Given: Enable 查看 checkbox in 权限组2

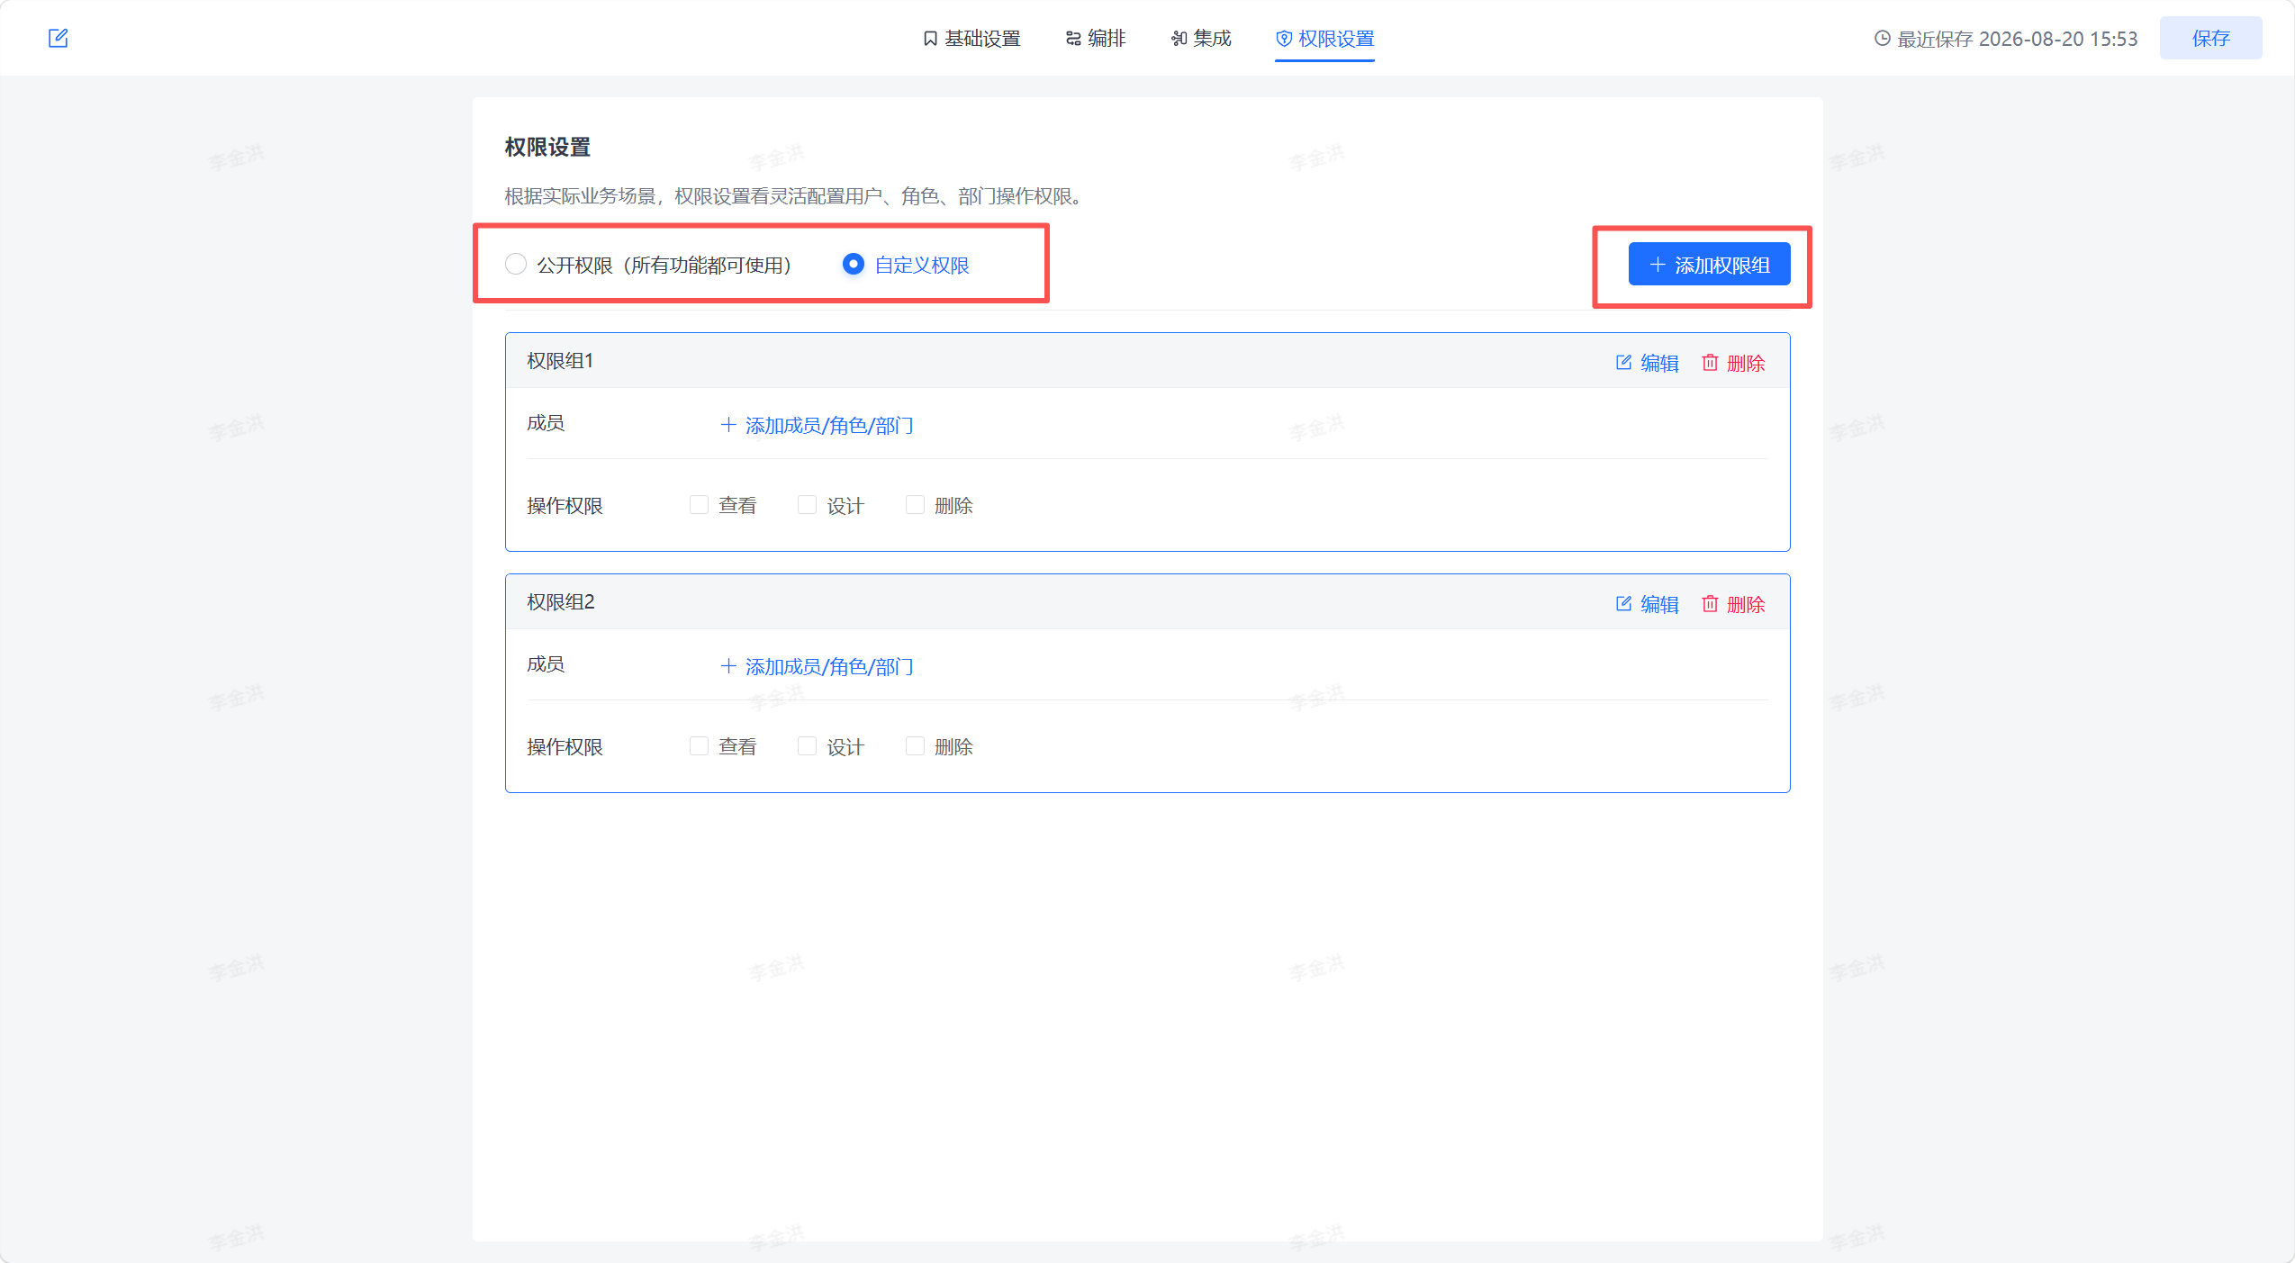Looking at the screenshot, I should click(699, 746).
